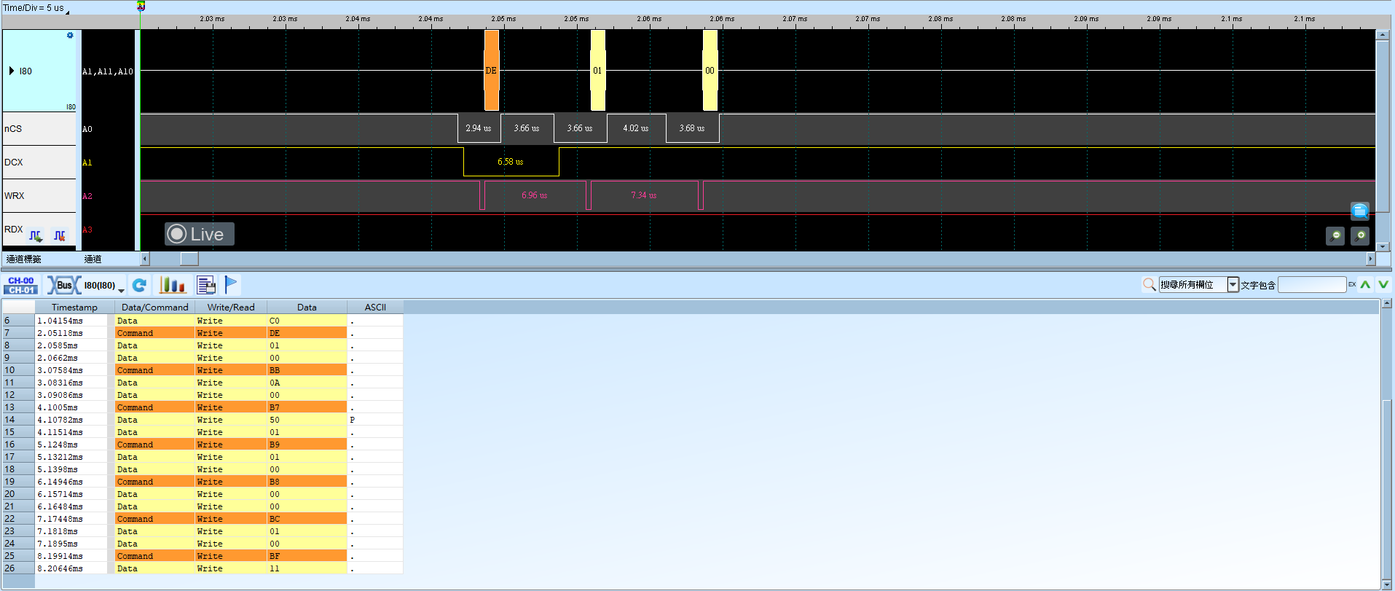Open the bar chart statistics icon

[x=173, y=285]
